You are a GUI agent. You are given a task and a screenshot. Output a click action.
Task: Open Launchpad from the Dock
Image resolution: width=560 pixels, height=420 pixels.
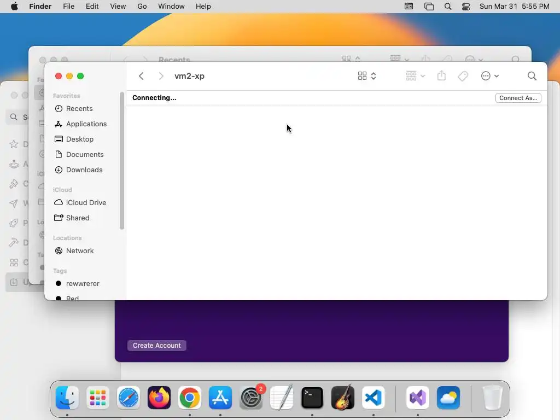tap(98, 398)
